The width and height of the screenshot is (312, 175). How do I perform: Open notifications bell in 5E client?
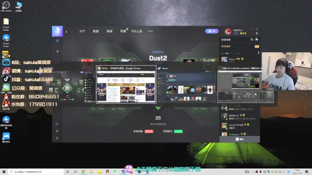click(x=257, y=33)
